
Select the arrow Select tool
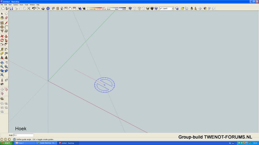click(x=2, y=14)
